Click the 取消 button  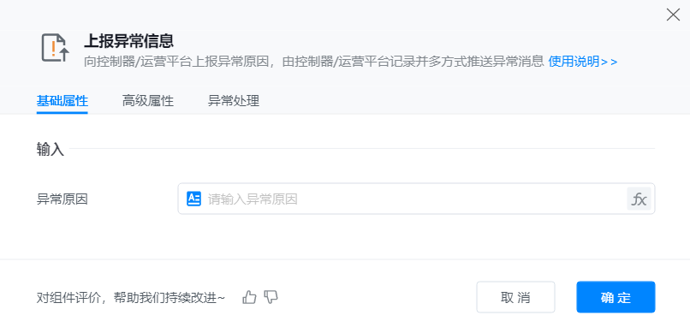(x=515, y=297)
